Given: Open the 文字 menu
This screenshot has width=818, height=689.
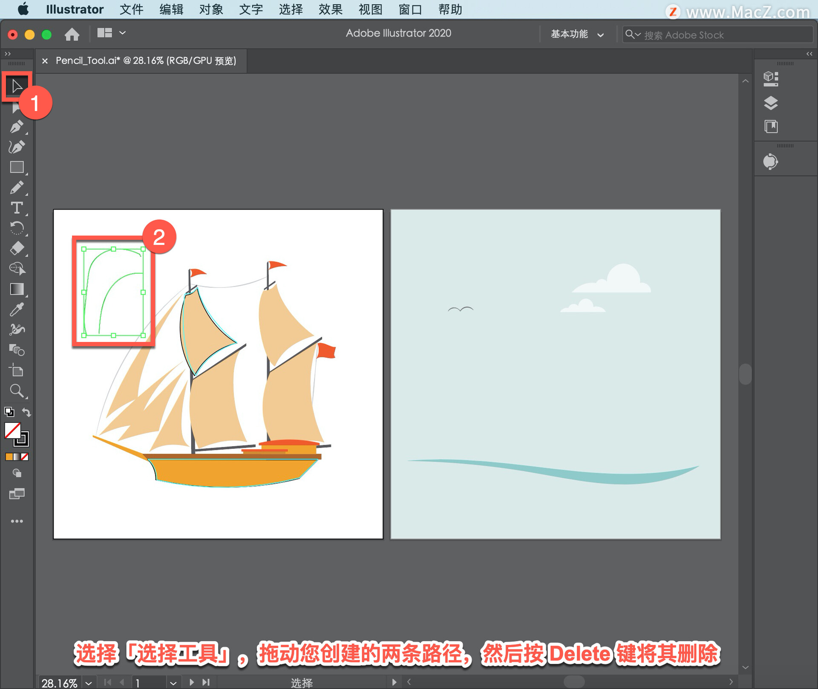Looking at the screenshot, I should click(251, 9).
